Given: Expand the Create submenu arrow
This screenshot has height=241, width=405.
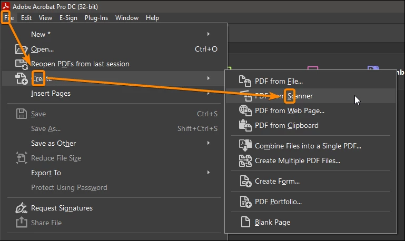Looking at the screenshot, I should pyautogui.click(x=209, y=78).
